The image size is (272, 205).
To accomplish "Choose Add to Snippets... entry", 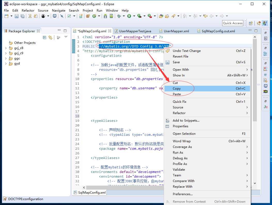I will click(207, 121).
